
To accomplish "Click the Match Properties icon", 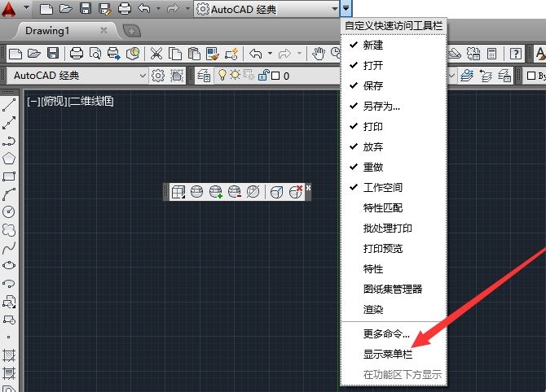I will (x=213, y=54).
